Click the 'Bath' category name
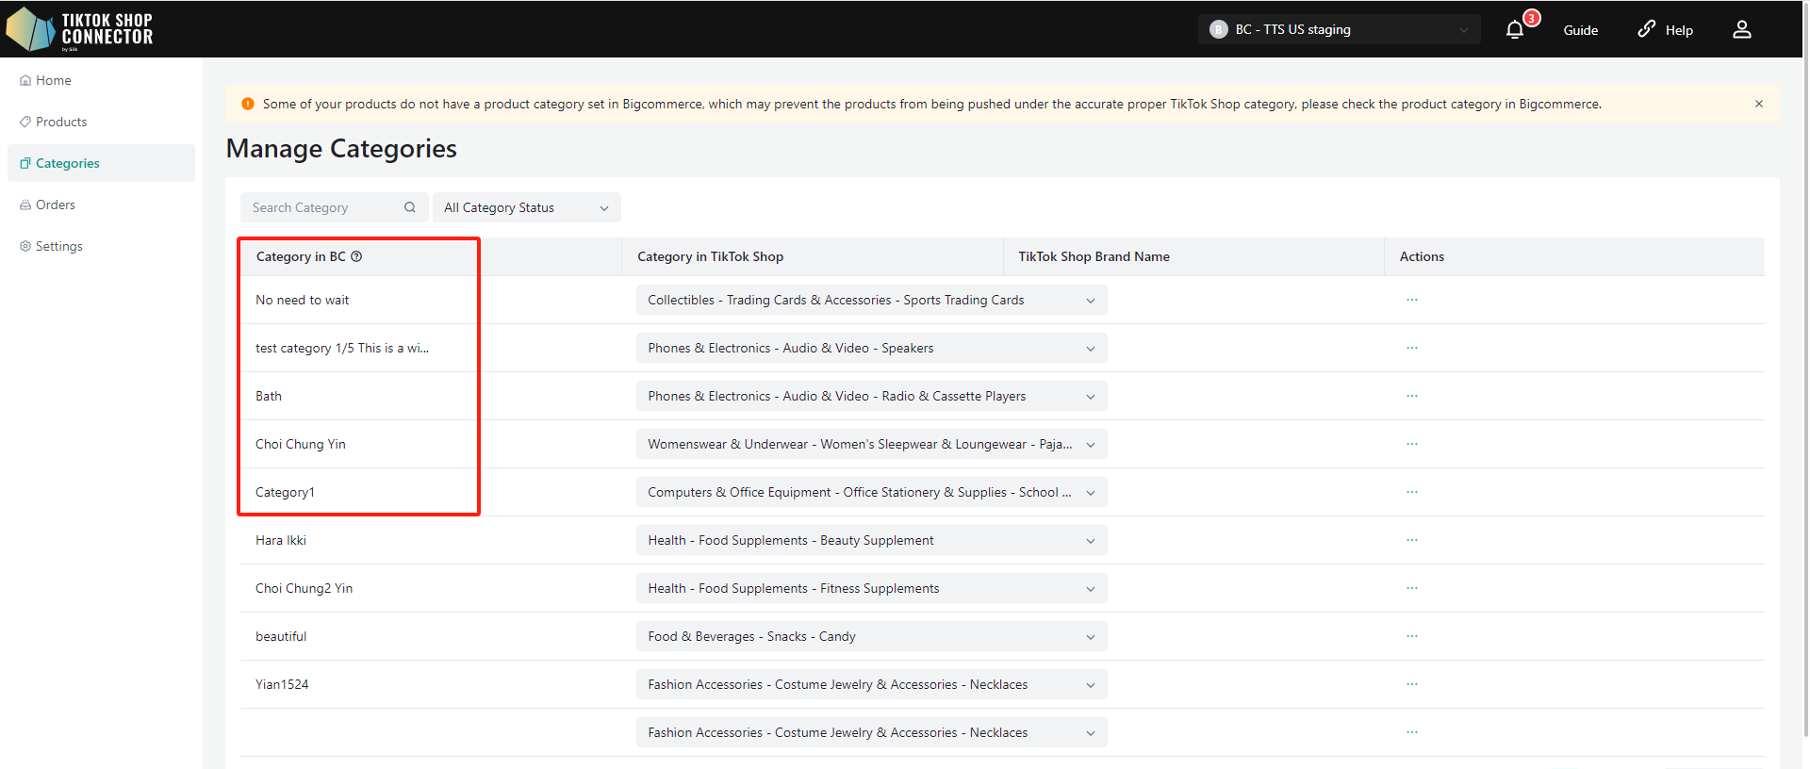The height and width of the screenshot is (769, 1810). pyautogui.click(x=269, y=396)
